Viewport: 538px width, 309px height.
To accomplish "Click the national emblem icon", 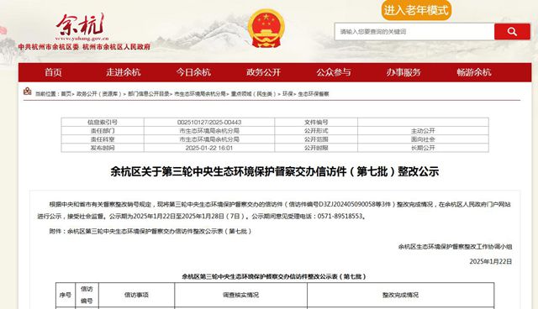I will point(266,28).
